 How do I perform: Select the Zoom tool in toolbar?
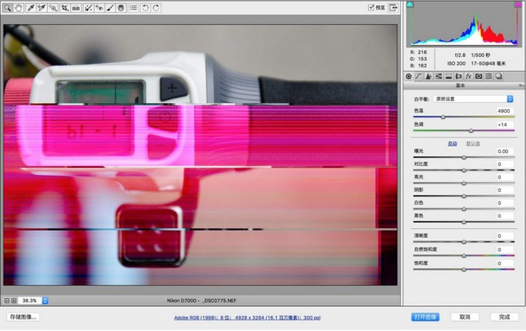pos(7,8)
